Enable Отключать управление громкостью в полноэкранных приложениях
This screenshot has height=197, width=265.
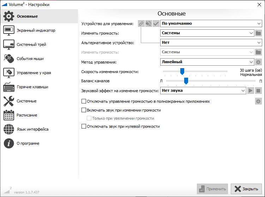point(84,101)
